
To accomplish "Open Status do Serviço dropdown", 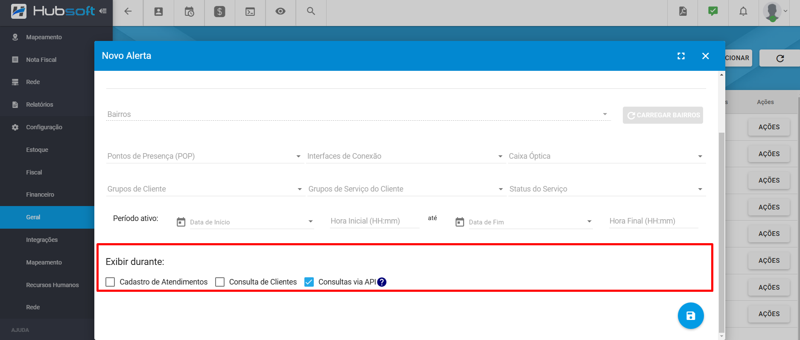I will (607, 189).
